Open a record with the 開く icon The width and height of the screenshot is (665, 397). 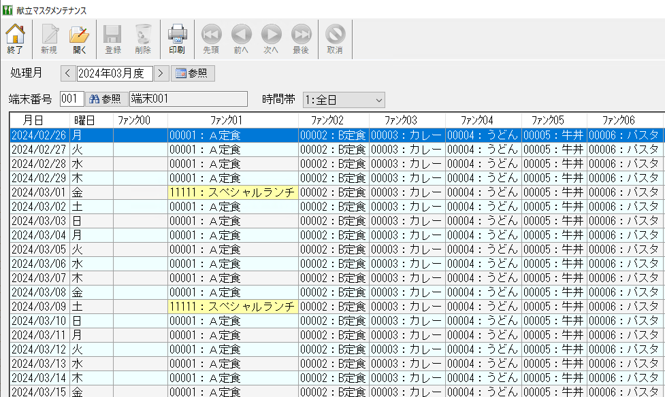80,39
